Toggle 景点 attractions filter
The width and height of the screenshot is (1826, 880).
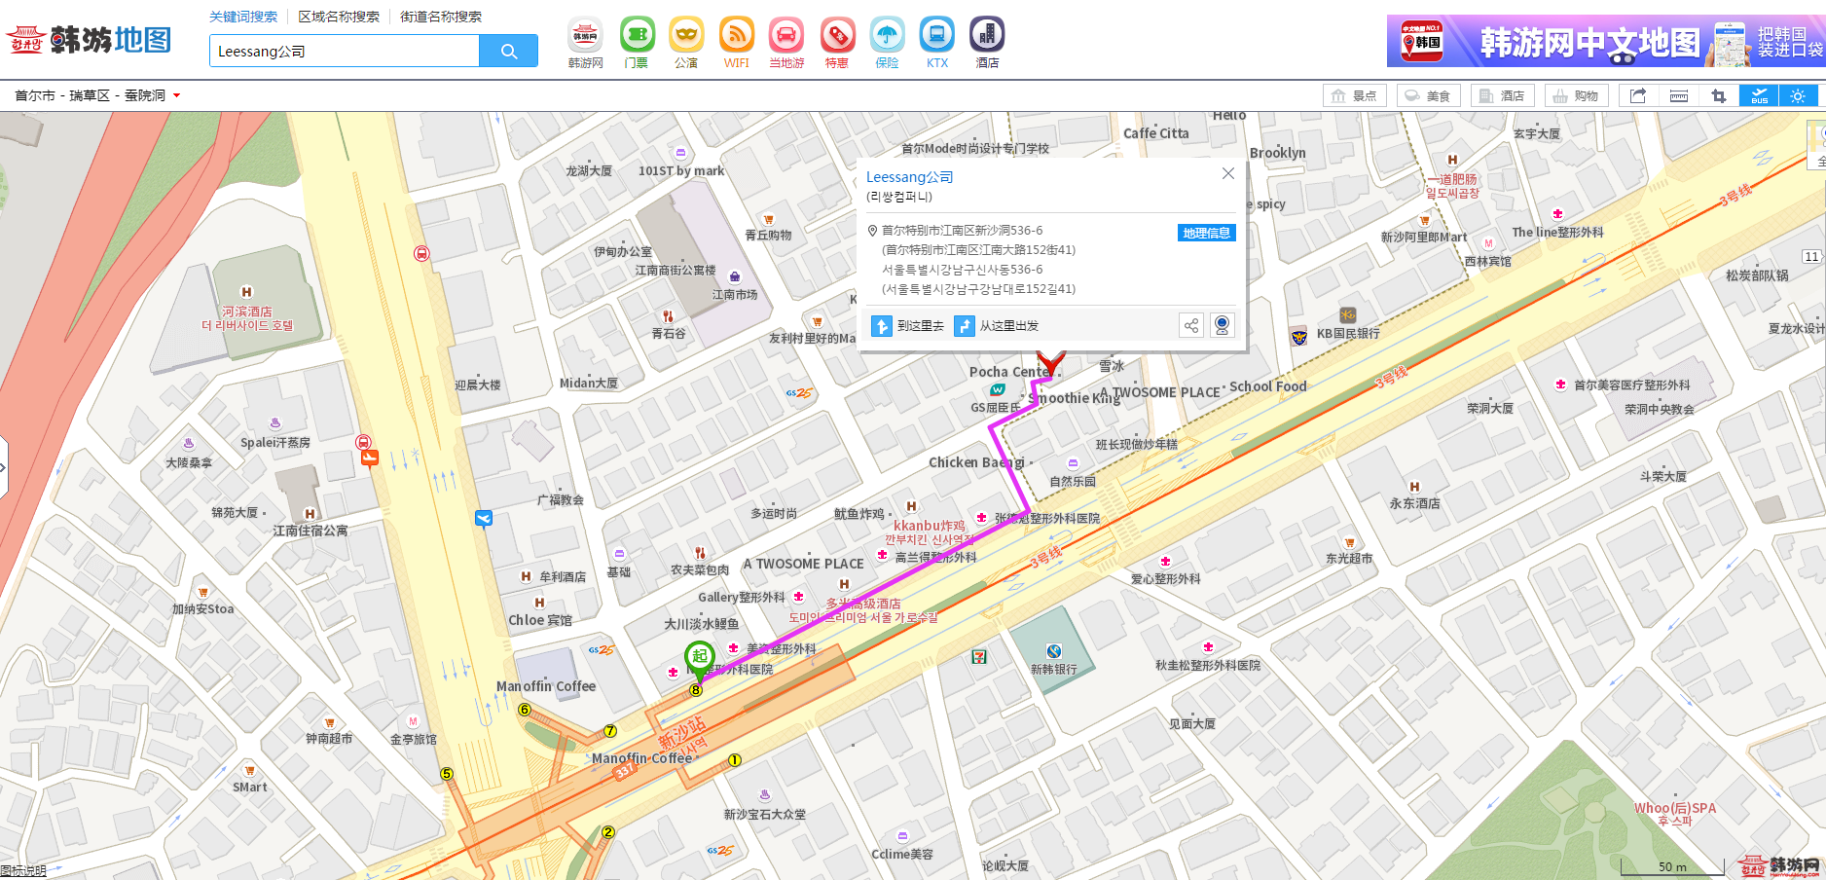click(1355, 95)
